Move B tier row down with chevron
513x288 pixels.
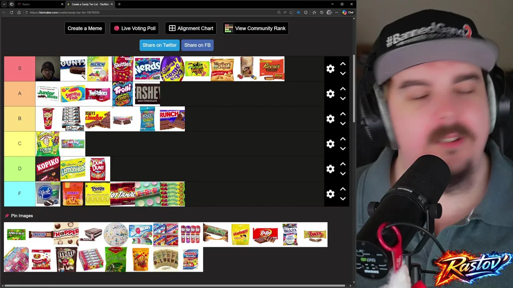(343, 124)
